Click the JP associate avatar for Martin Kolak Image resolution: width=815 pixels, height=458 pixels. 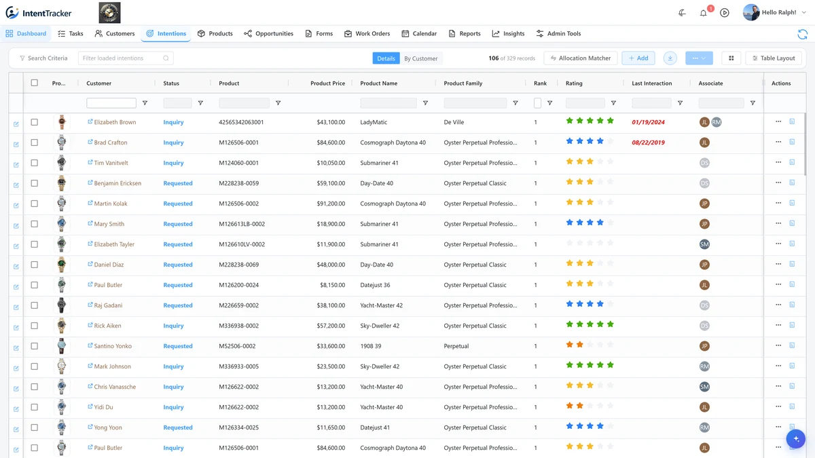coord(704,204)
